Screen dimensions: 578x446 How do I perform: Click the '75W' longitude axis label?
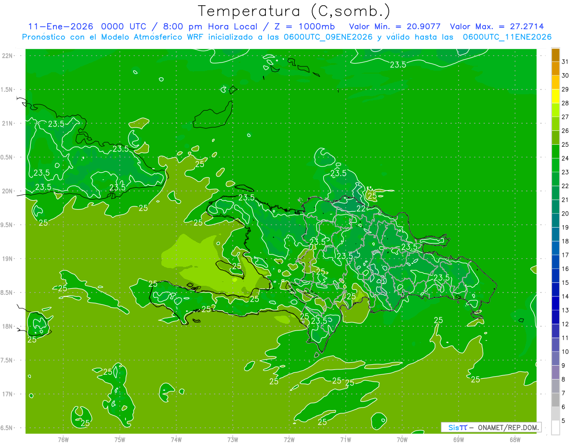(119, 440)
